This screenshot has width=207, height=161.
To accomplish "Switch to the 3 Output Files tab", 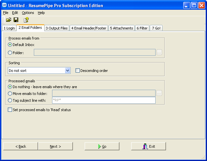I will coord(57,28).
